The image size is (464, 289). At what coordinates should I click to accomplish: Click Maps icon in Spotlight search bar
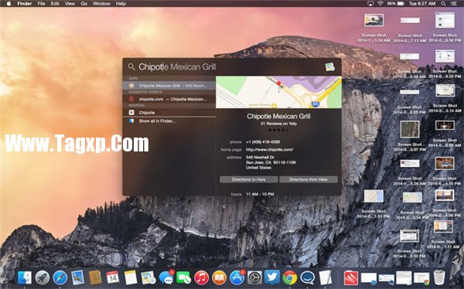(x=330, y=67)
